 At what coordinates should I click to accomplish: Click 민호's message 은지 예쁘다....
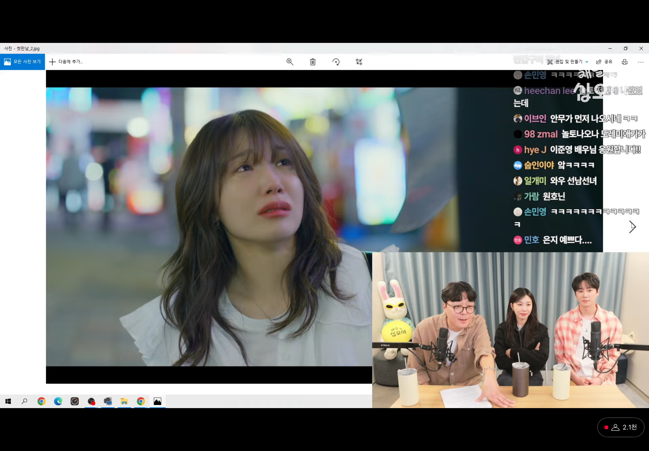pos(567,240)
